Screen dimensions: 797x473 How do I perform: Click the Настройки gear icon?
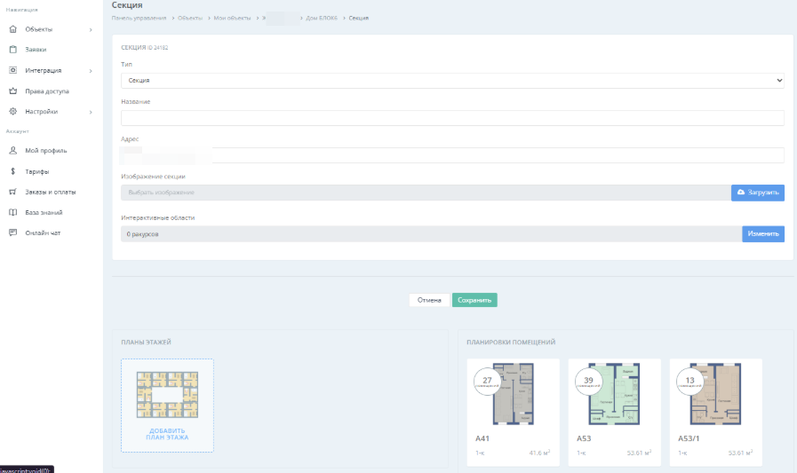click(x=13, y=112)
